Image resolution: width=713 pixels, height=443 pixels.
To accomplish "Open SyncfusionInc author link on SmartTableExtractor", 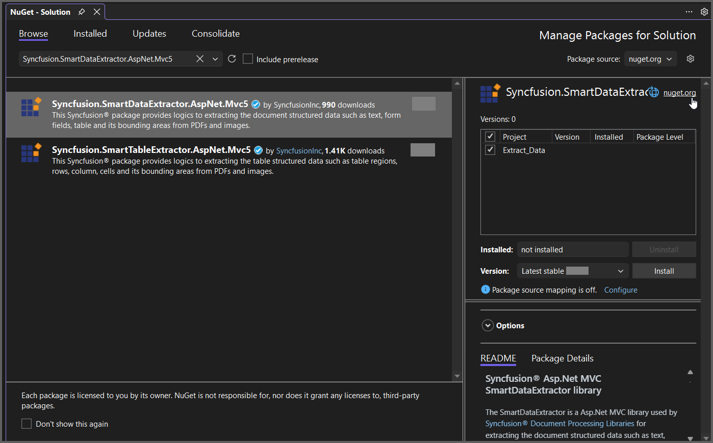I will click(299, 151).
